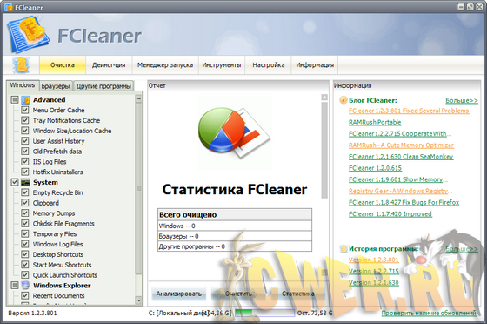Toggle the Advanced group checkbox
This screenshot has height=324, width=487.
point(15,100)
